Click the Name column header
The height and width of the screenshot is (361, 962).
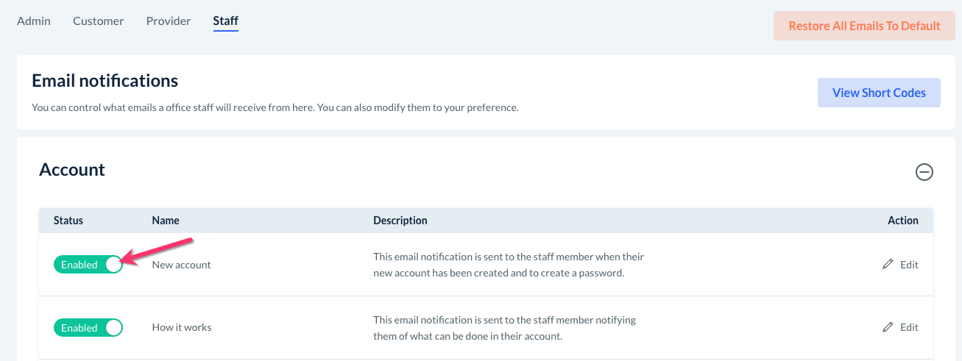point(166,221)
